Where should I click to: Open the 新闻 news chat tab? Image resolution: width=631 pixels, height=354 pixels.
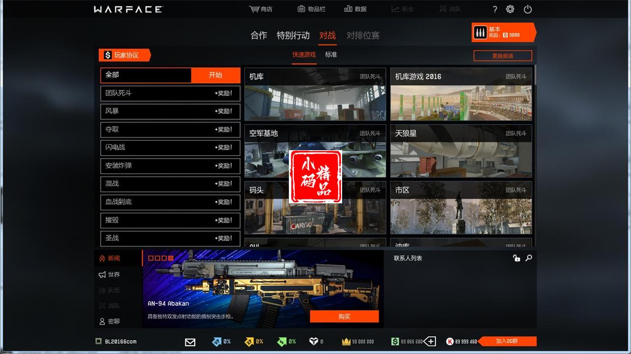118,258
